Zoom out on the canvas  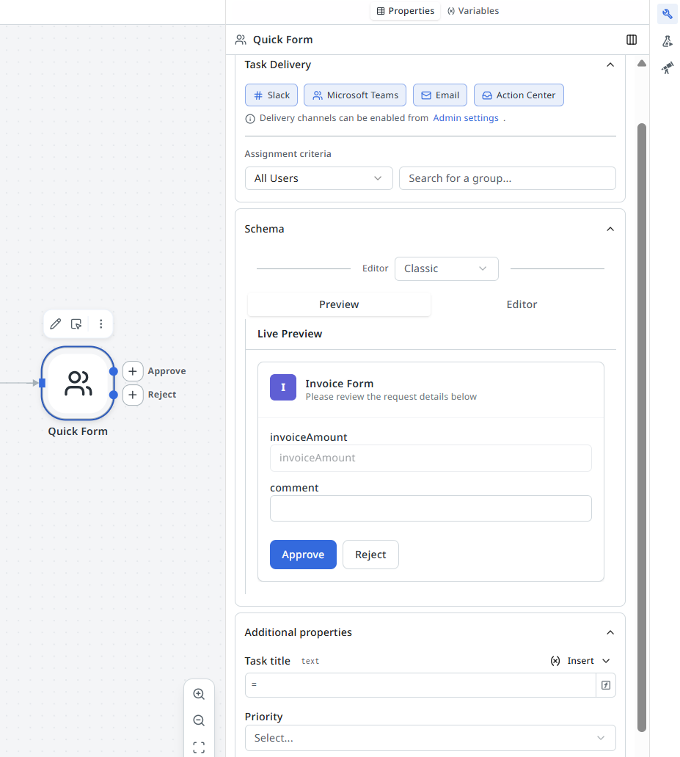coord(199,720)
